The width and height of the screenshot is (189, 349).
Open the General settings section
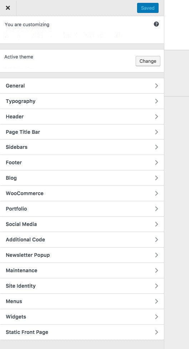(x=82, y=86)
